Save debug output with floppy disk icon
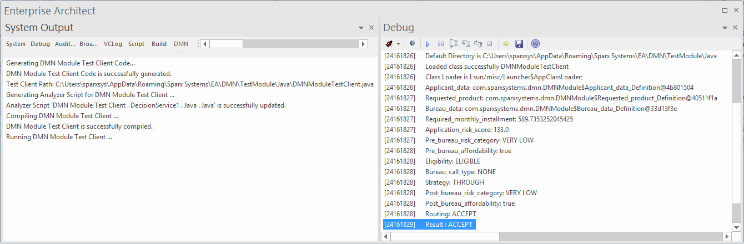Screen dimensions: 744x244 pos(519,44)
